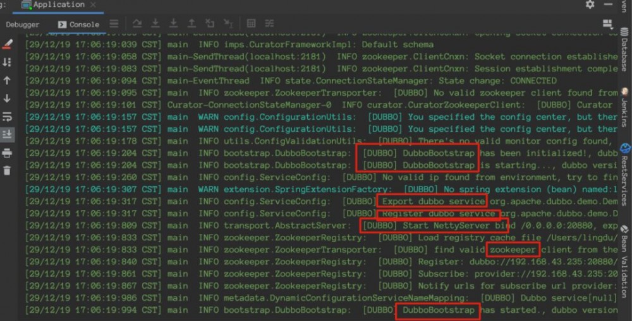Viewport: 632px width, 321px height.
Task: Close the Application debug tab
Action: pos(93,5)
